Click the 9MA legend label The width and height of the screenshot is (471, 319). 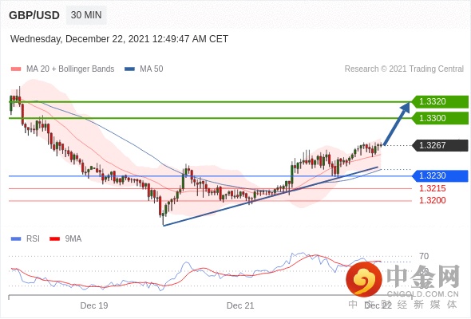pyautogui.click(x=73, y=239)
